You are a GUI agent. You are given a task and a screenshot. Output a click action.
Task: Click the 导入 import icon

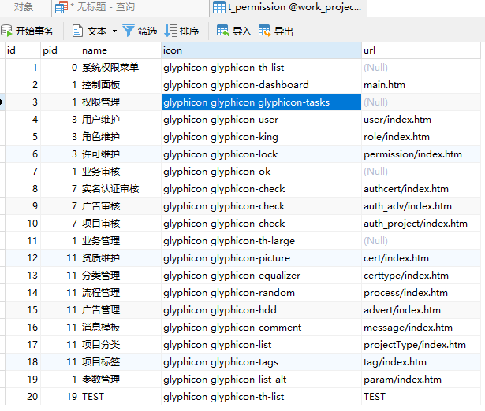click(x=222, y=31)
